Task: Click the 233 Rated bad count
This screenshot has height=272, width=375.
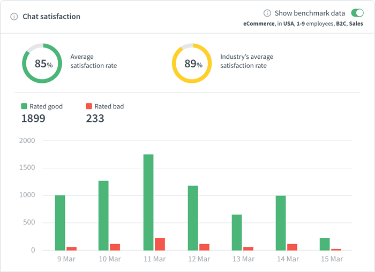Action: [x=95, y=118]
